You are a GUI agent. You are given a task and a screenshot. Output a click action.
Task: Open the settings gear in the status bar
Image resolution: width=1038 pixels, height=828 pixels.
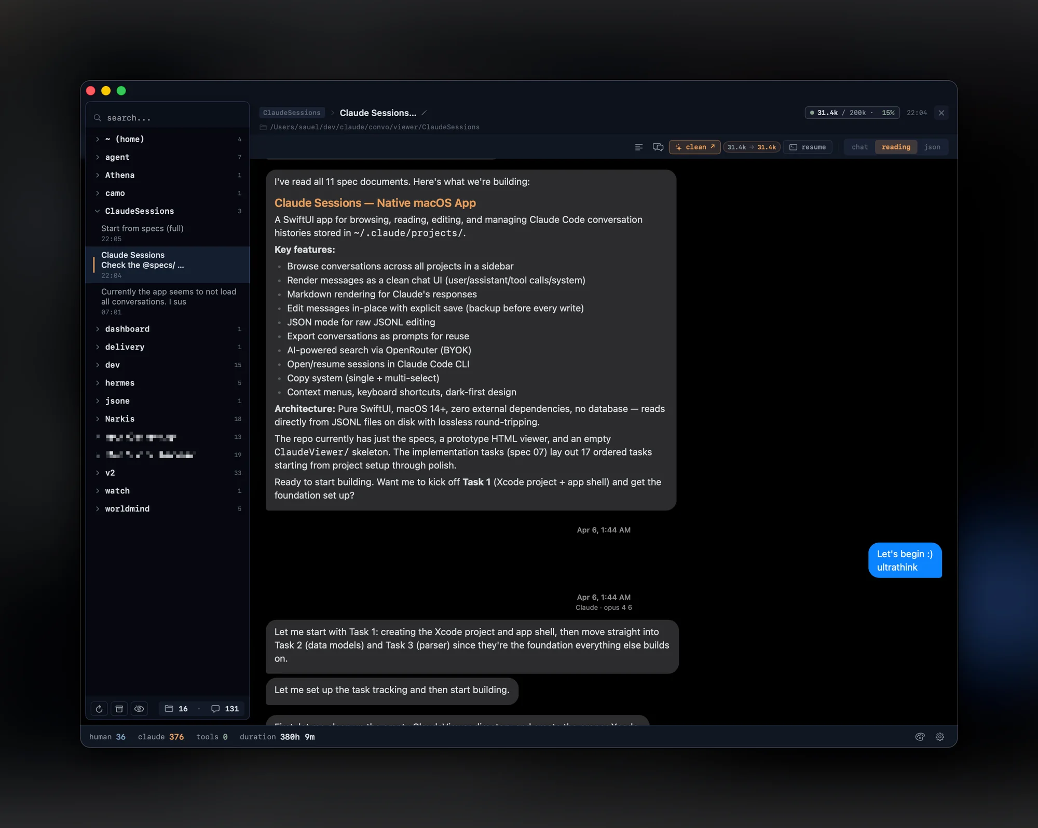(940, 737)
